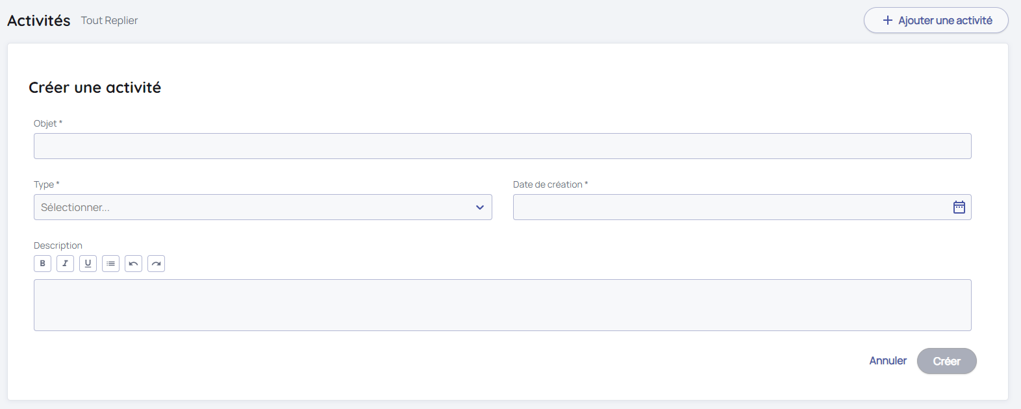Click the "Activités" section heading
This screenshot has height=409, width=1021.
(x=39, y=21)
